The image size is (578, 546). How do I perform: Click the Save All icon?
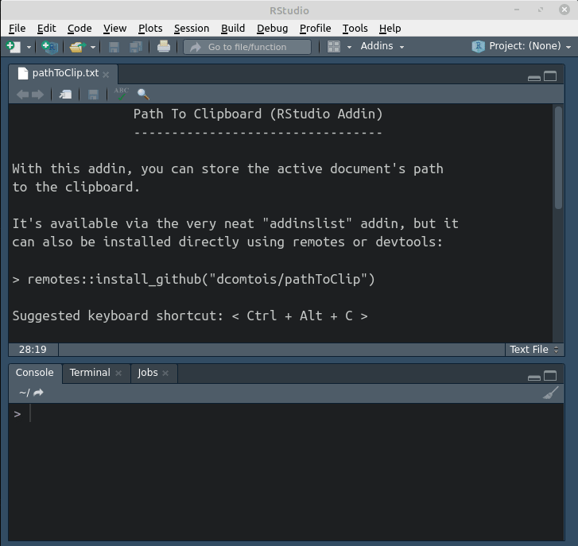[136, 47]
